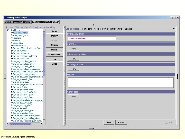Switch to the Object Hierarchy Browser tab
This screenshot has width=185, height=139.
pyautogui.click(x=17, y=22)
